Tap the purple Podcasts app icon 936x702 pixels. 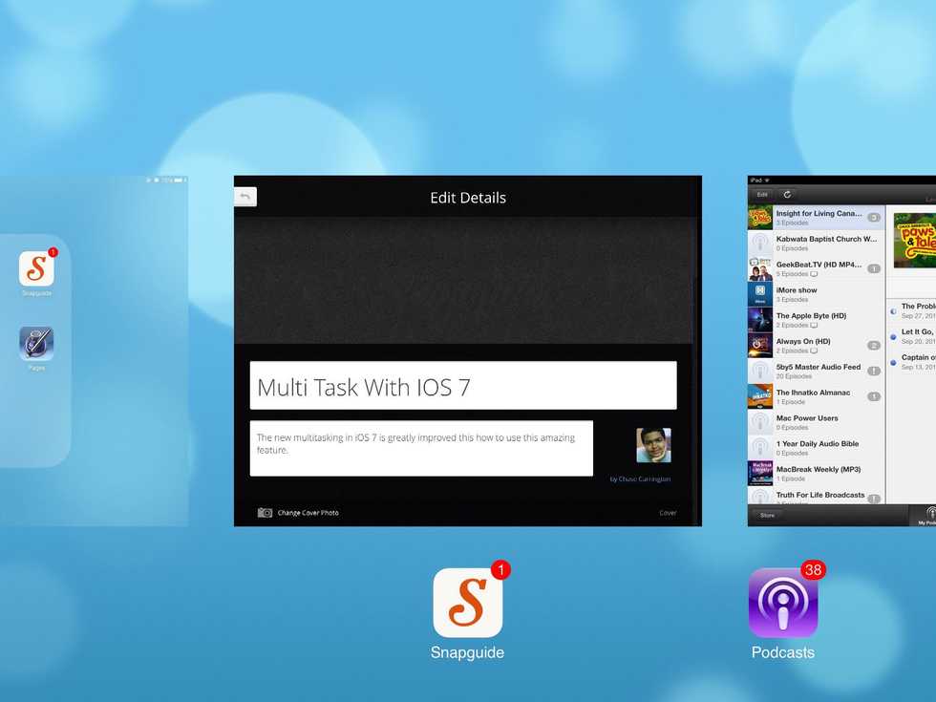[782, 603]
